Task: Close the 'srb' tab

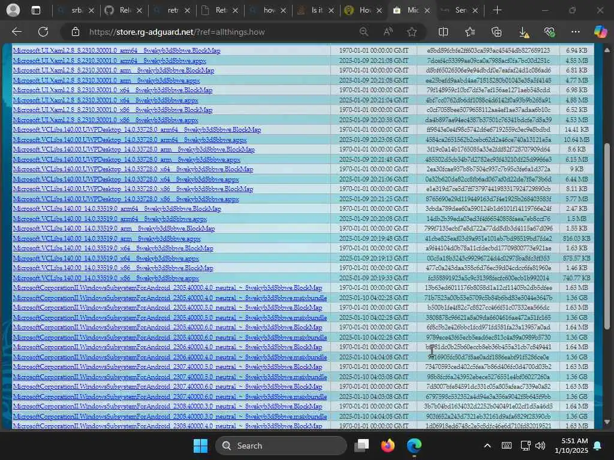Action: 91,11
